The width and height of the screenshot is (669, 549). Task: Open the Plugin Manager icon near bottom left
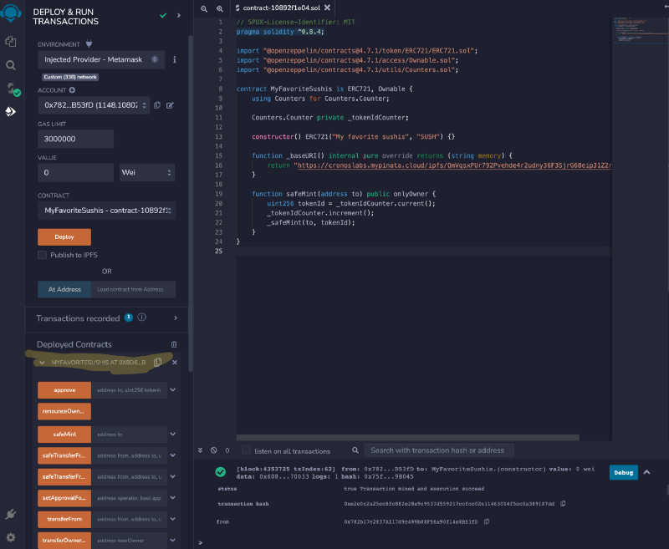click(11, 516)
